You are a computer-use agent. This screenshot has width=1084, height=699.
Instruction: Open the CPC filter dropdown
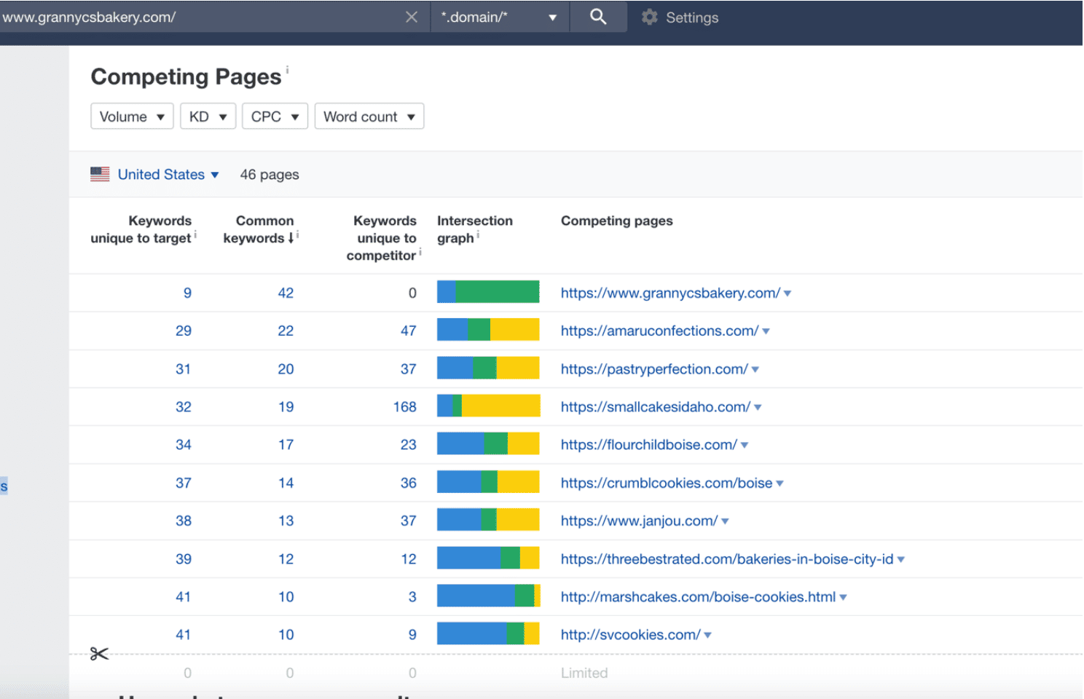pyautogui.click(x=275, y=116)
